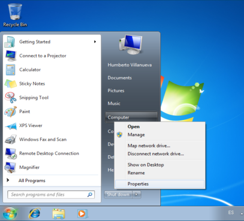
Task: Click the Windows Fax and Scan label
Action: (43, 139)
